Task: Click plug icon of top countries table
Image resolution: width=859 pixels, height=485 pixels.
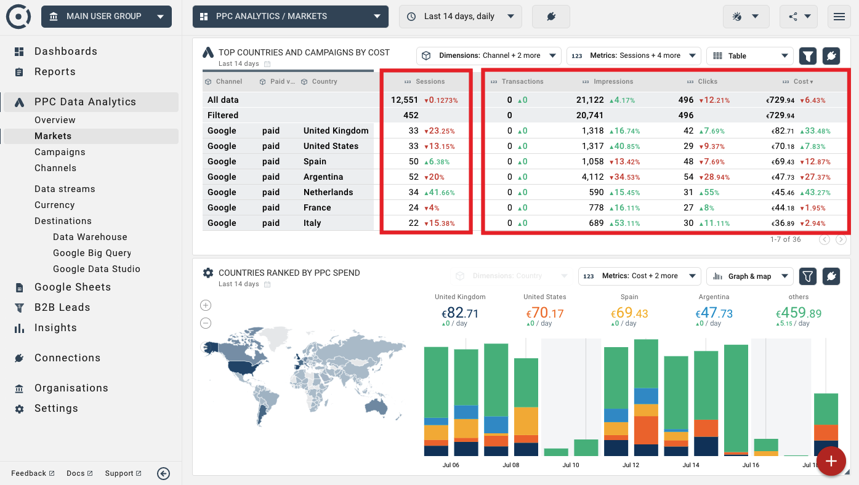Action: (x=831, y=56)
